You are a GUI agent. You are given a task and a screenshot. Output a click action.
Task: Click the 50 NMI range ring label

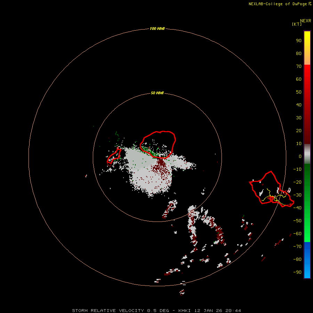pos(157,93)
